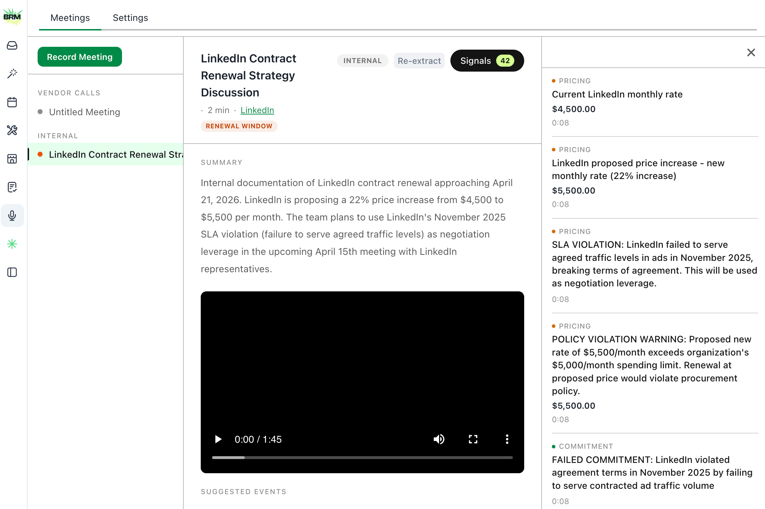Select the magic wand tool in sidebar
Screen dimensions: 765x509
[x=12, y=73]
